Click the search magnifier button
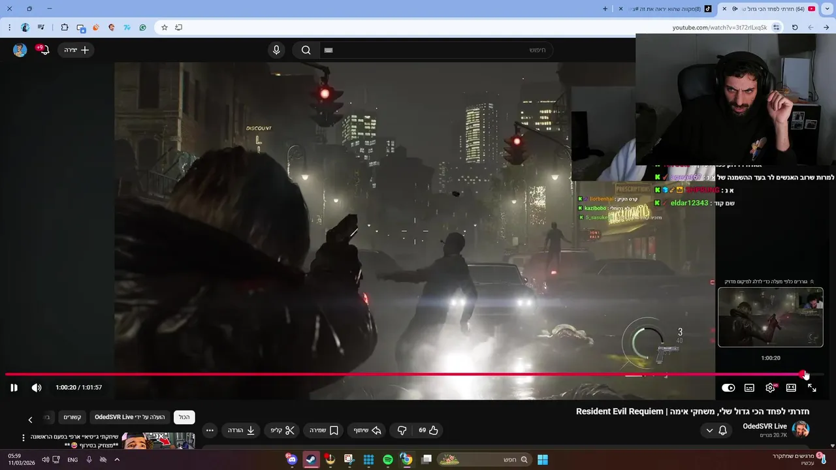Viewport: 836px width, 470px height. point(306,50)
